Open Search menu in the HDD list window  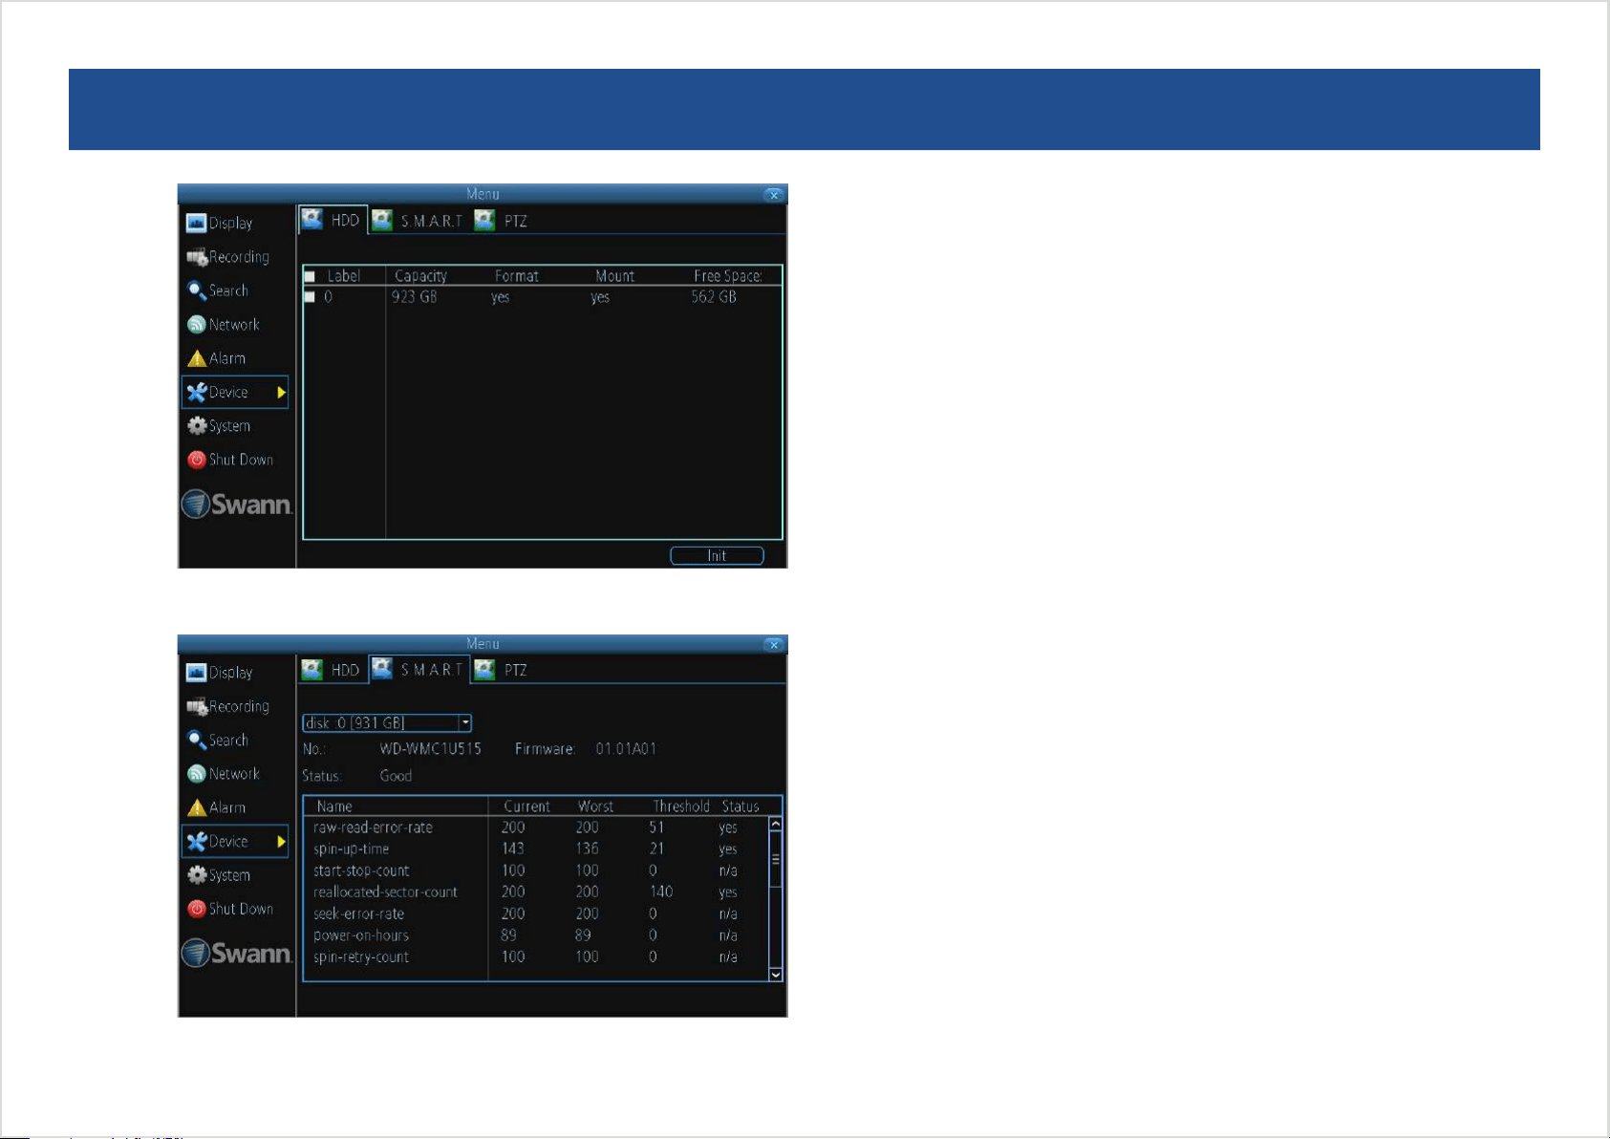tap(218, 290)
